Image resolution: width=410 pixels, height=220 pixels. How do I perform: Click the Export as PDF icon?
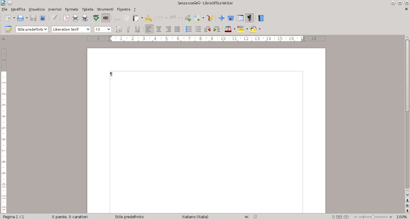click(66, 18)
